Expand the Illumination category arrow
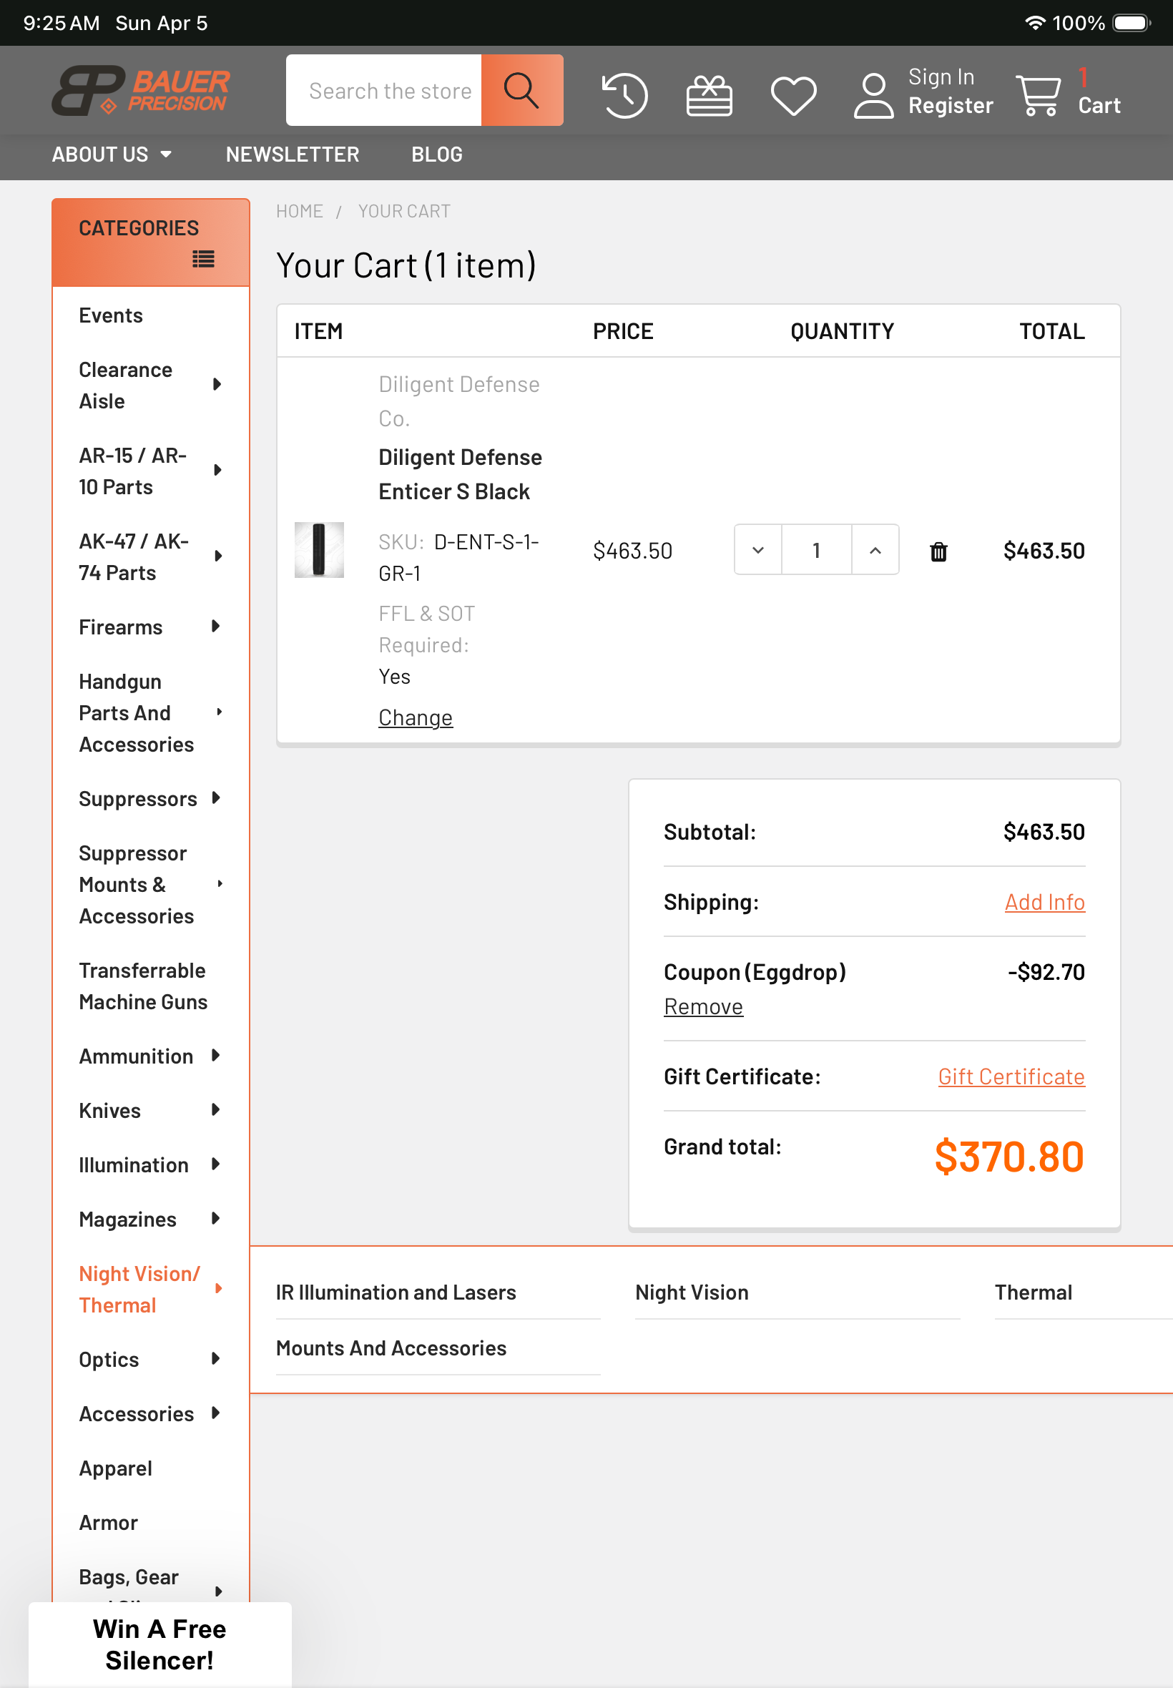The height and width of the screenshot is (1688, 1173). tap(215, 1164)
